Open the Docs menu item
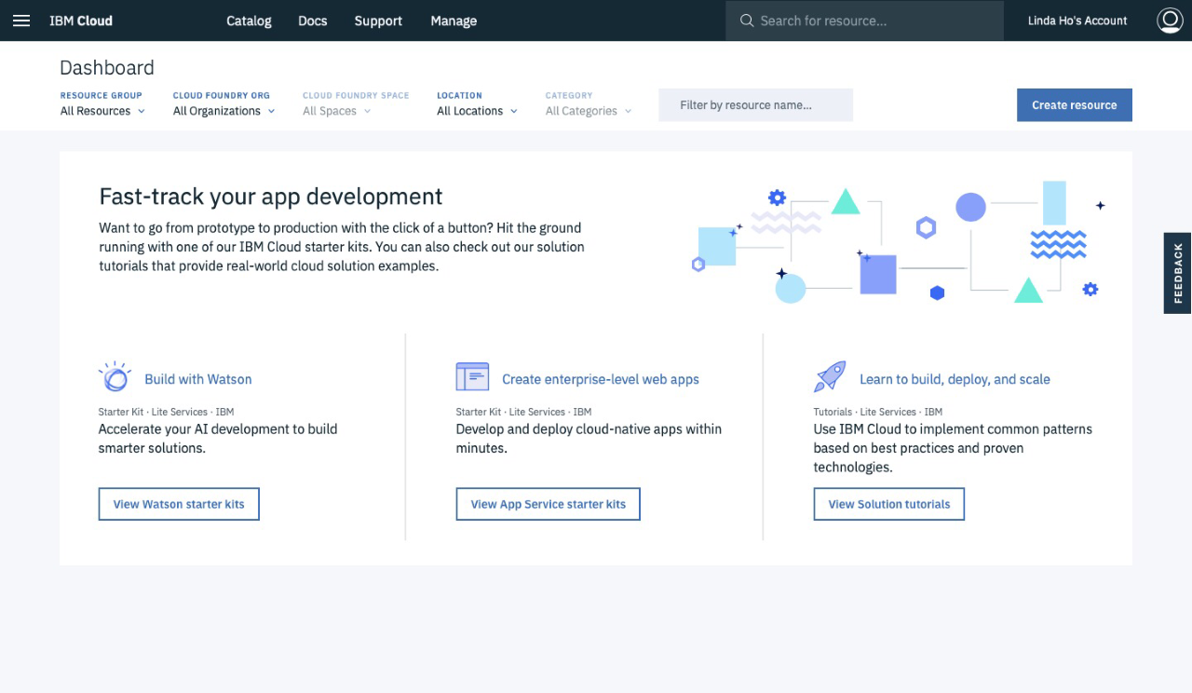The height and width of the screenshot is (693, 1192). [313, 20]
